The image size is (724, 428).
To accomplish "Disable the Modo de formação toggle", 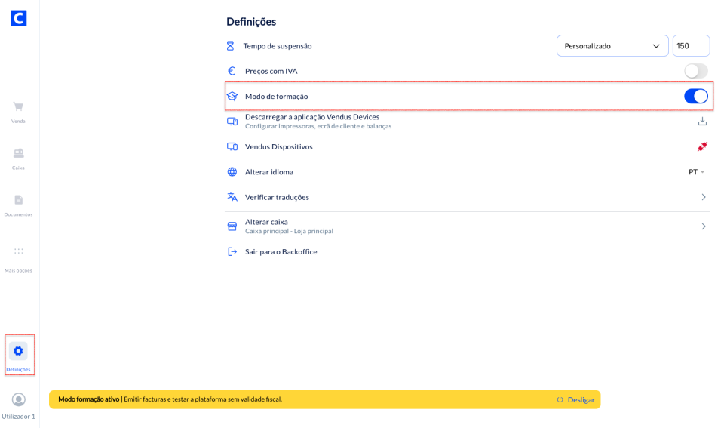I will coord(695,96).
